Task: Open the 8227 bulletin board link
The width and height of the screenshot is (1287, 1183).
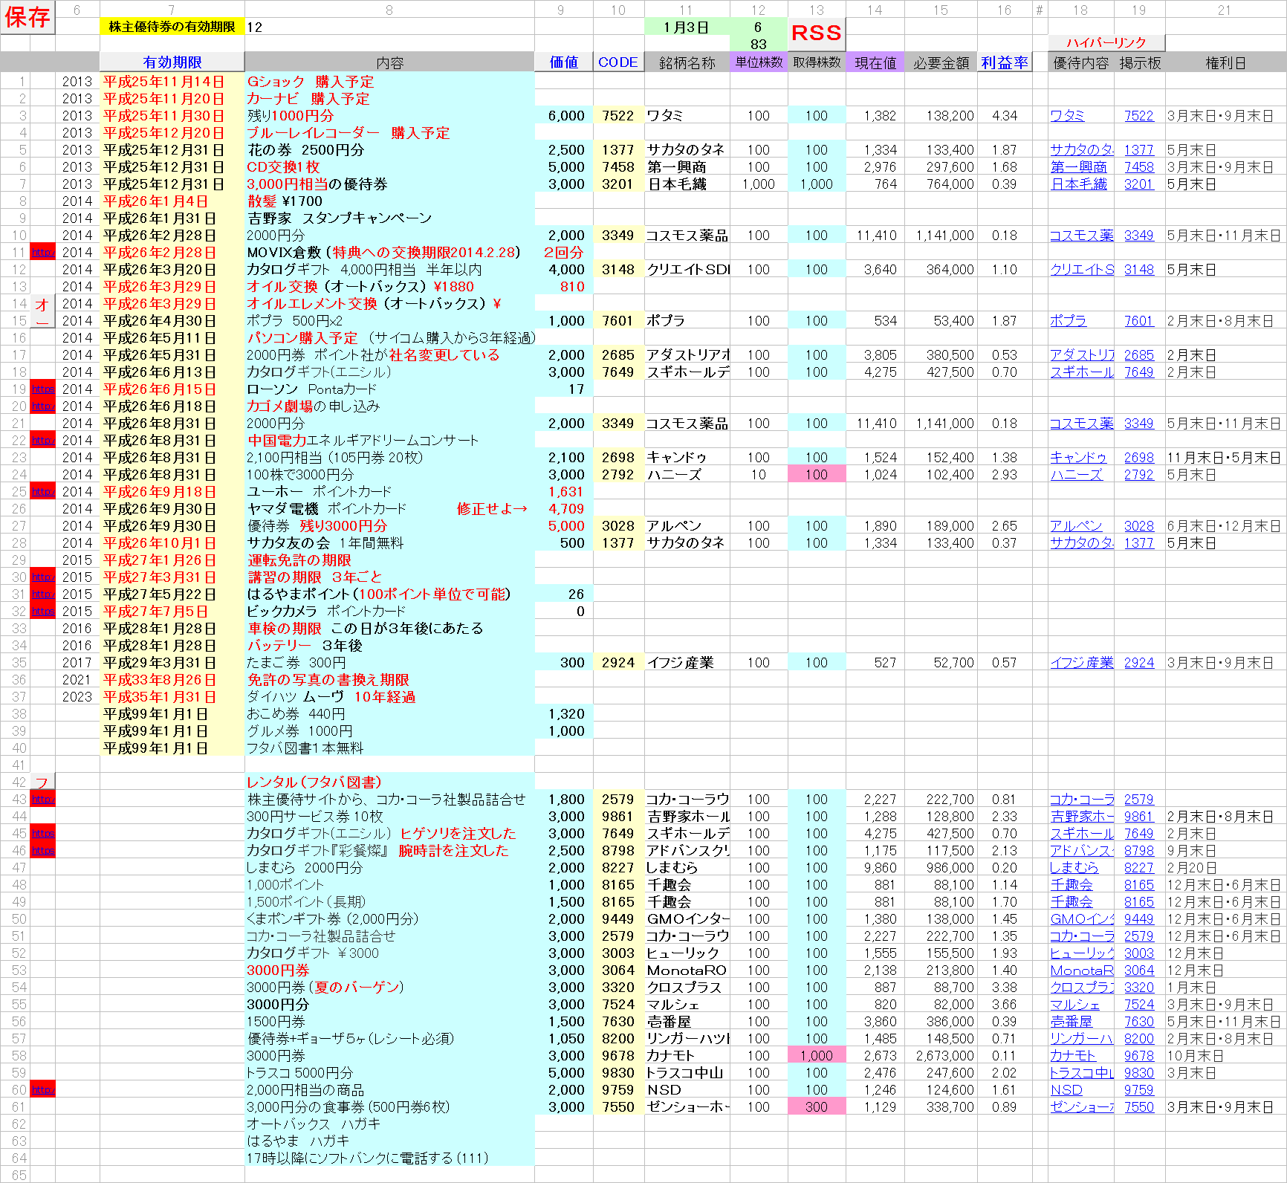Action: coord(1139,868)
